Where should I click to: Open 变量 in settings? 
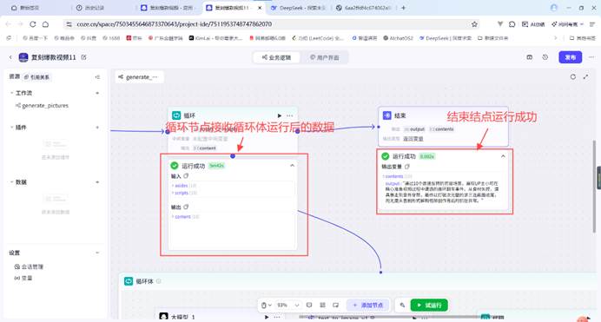[x=23, y=278]
